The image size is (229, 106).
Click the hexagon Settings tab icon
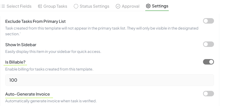pyautogui.click(x=148, y=6)
